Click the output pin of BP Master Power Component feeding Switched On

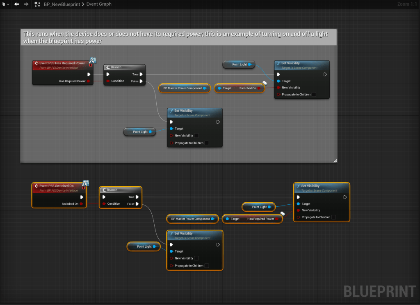click(x=205, y=88)
